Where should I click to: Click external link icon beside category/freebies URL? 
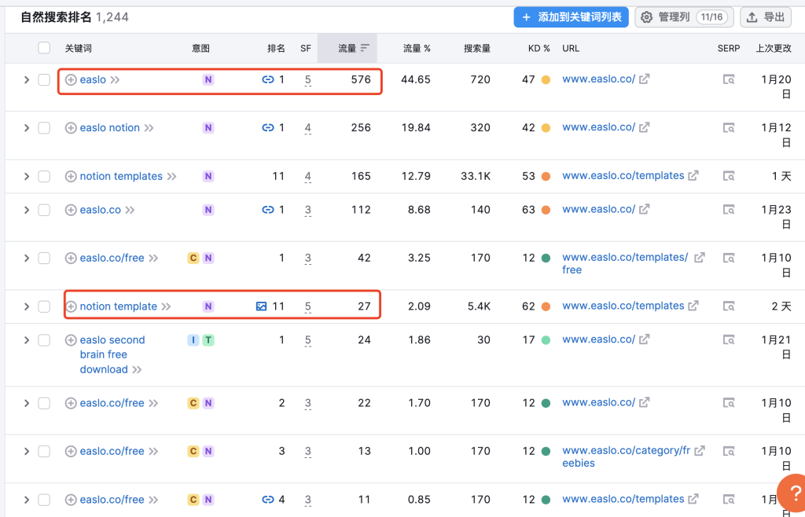pos(699,451)
